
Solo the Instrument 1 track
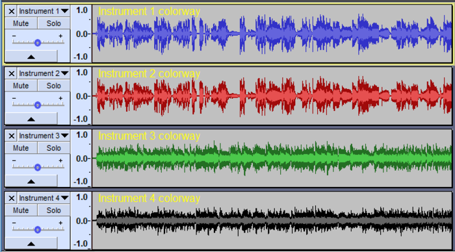click(54, 23)
